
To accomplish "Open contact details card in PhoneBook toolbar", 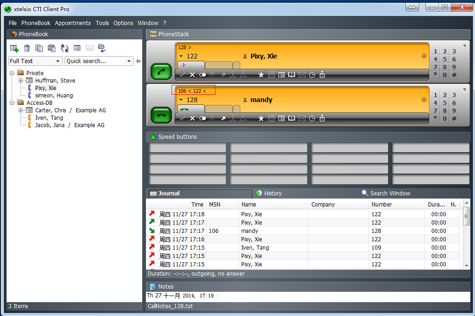I will click(x=77, y=48).
